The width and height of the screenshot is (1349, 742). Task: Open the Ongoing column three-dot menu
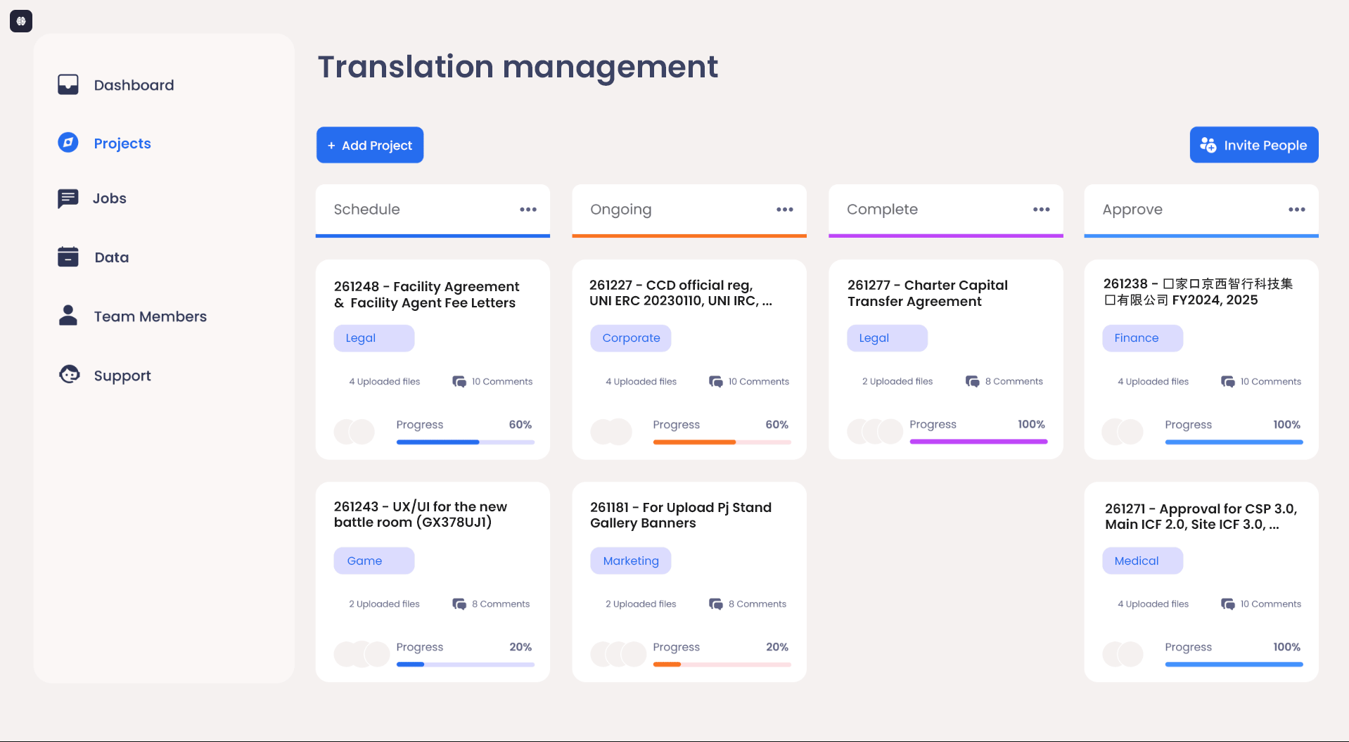[x=785, y=210]
